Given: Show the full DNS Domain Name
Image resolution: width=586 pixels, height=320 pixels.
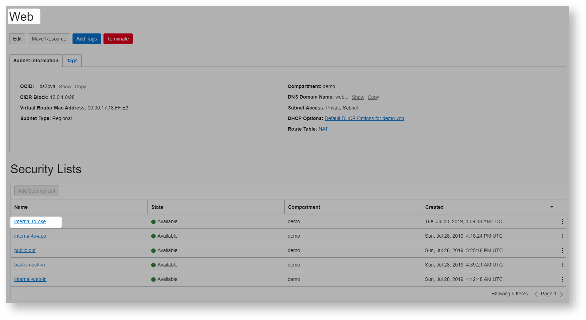Looking at the screenshot, I should point(358,97).
